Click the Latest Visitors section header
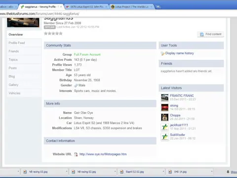Image resolution: width=237 pixels, height=178 pixels. [x=191, y=88]
